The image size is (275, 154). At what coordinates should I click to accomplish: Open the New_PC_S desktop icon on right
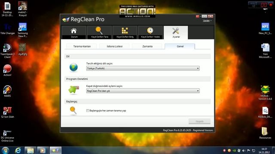tap(265, 29)
